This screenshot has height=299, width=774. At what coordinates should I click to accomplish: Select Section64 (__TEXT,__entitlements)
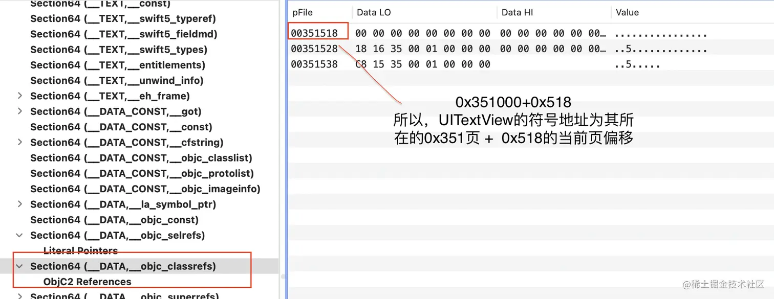point(118,65)
